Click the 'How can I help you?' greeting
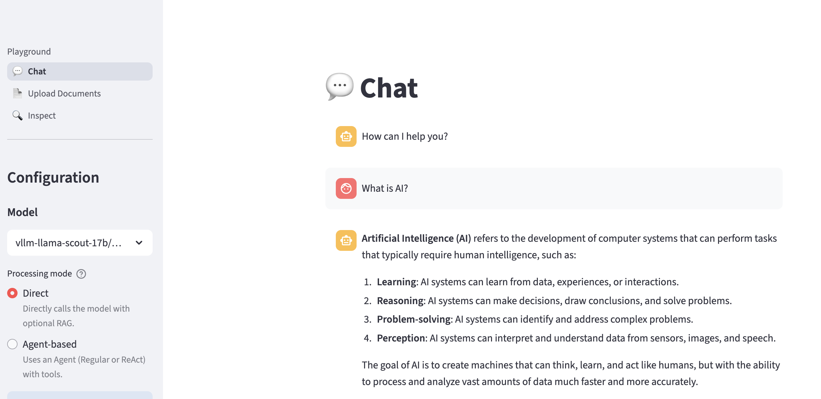 (405, 136)
